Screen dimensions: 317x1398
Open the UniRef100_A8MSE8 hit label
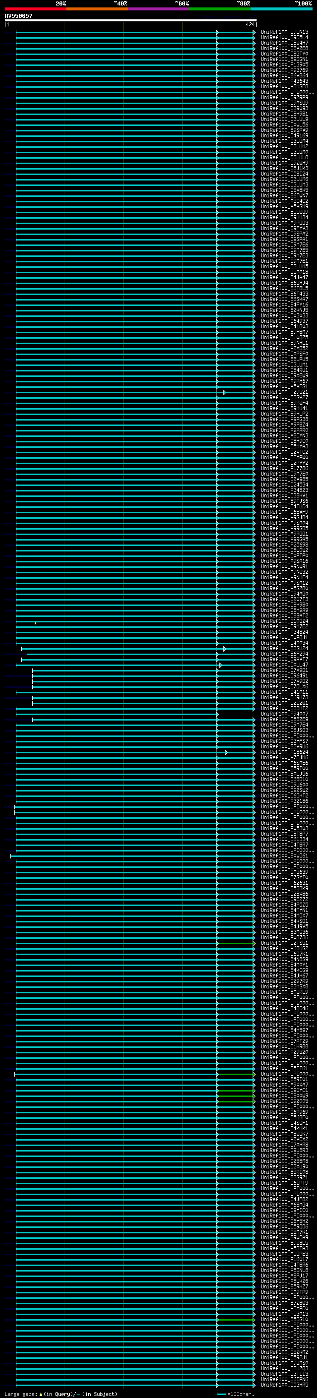284,86
